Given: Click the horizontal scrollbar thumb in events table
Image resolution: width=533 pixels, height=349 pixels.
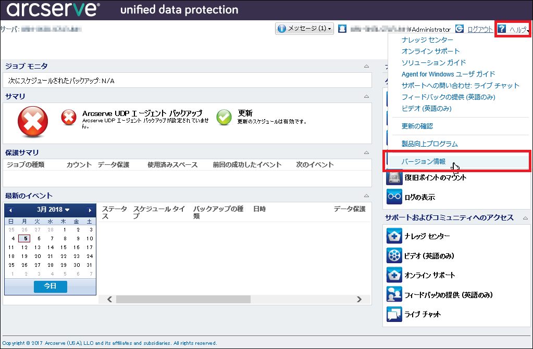Looking at the screenshot, I should 183,299.
